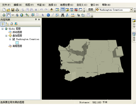Open the Python command window icon
Viewport: 136px width, 106px height.
click(x=80, y=10)
